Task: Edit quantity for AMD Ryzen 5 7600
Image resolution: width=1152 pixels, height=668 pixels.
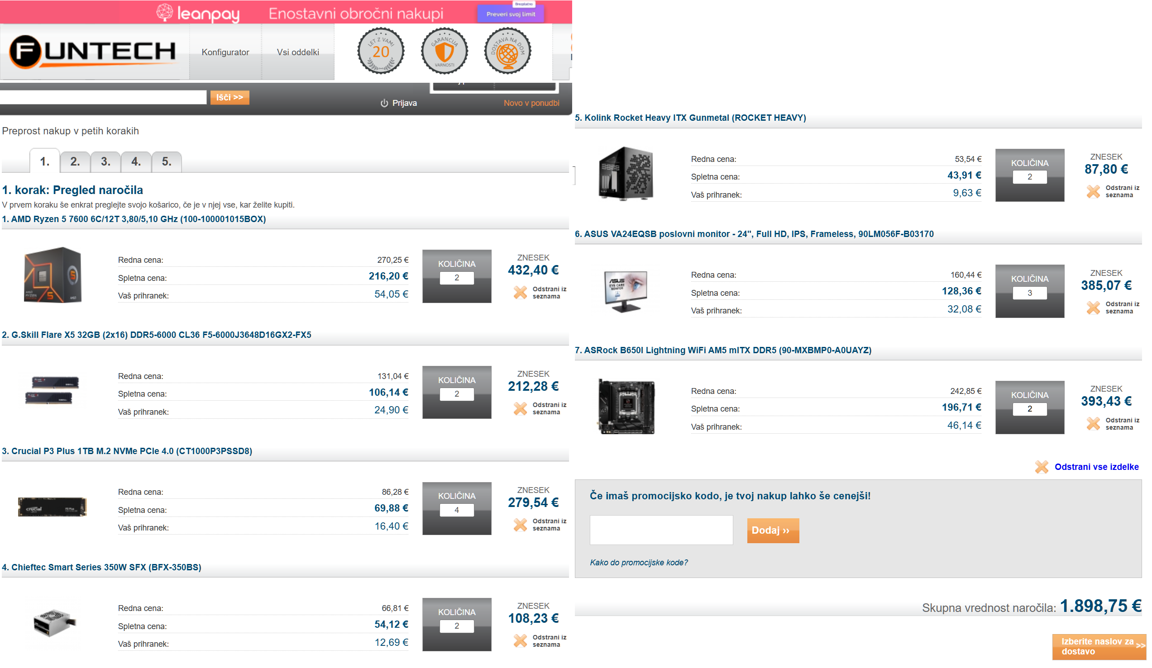Action: click(x=457, y=278)
